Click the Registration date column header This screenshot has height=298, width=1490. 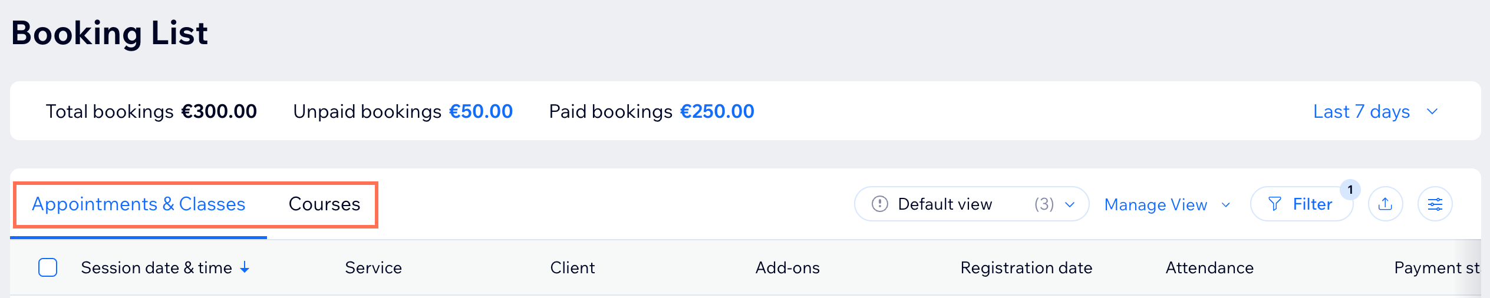point(1026,268)
